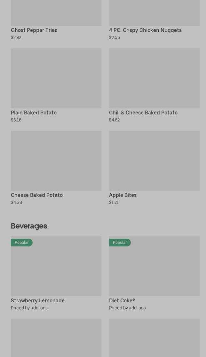Click the Popular badge on Diet Coke
206x357 pixels.
(x=120, y=243)
